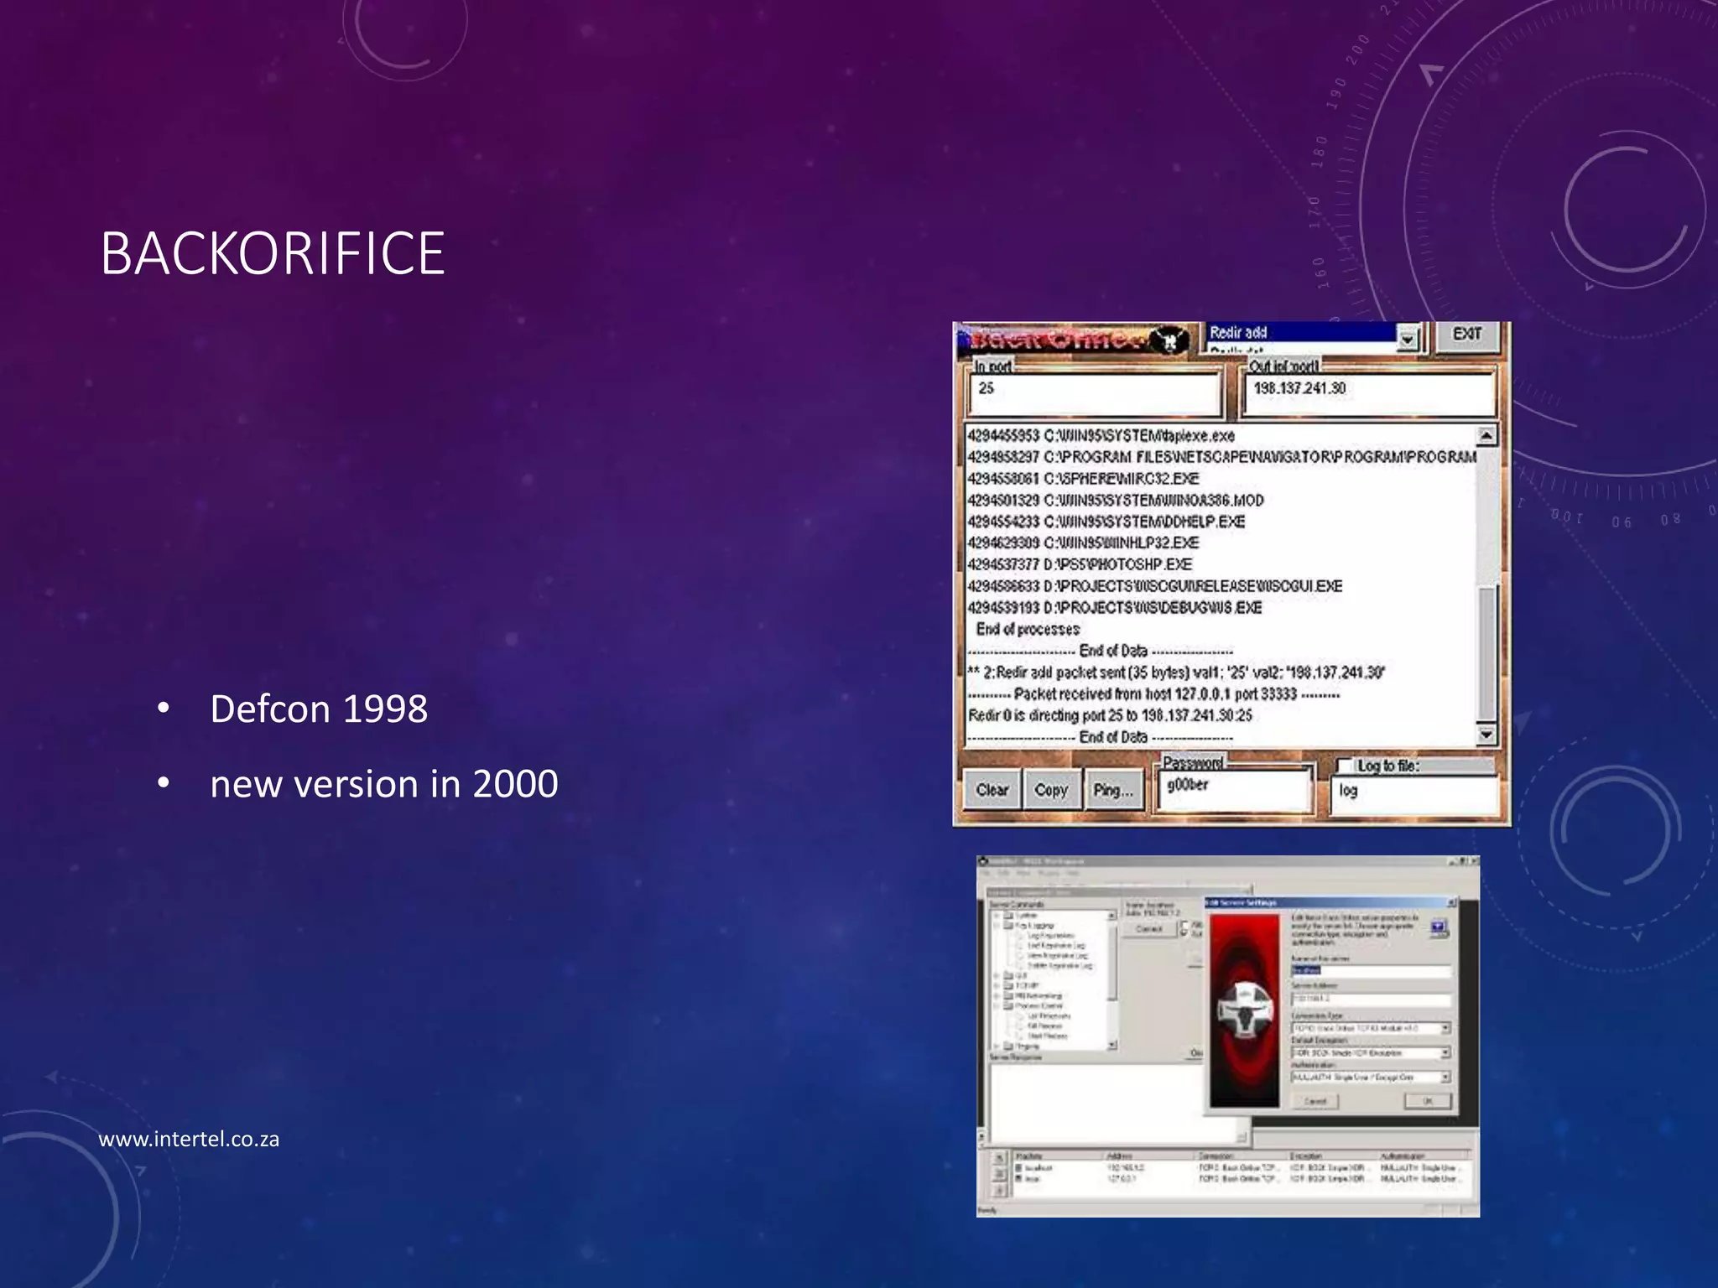Click the 'Redir 0 is directing port 25' line
1718x1288 pixels.
click(1110, 715)
